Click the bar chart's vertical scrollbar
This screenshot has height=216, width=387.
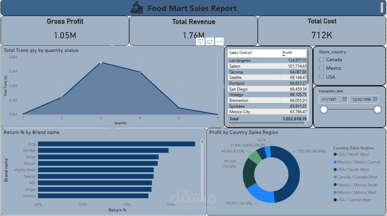[x=202, y=141]
